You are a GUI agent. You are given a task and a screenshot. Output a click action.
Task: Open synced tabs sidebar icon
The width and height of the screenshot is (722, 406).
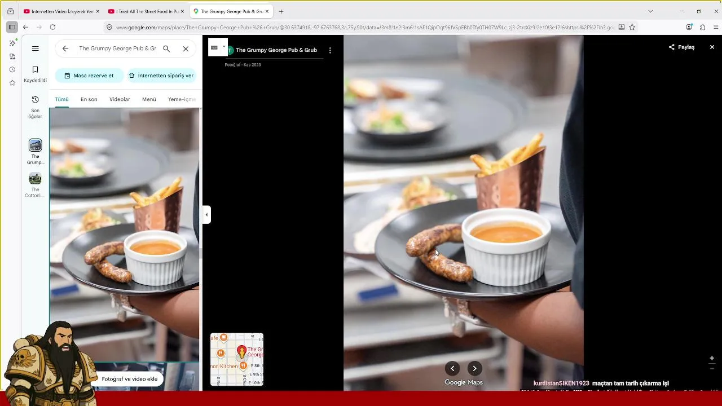click(12, 56)
